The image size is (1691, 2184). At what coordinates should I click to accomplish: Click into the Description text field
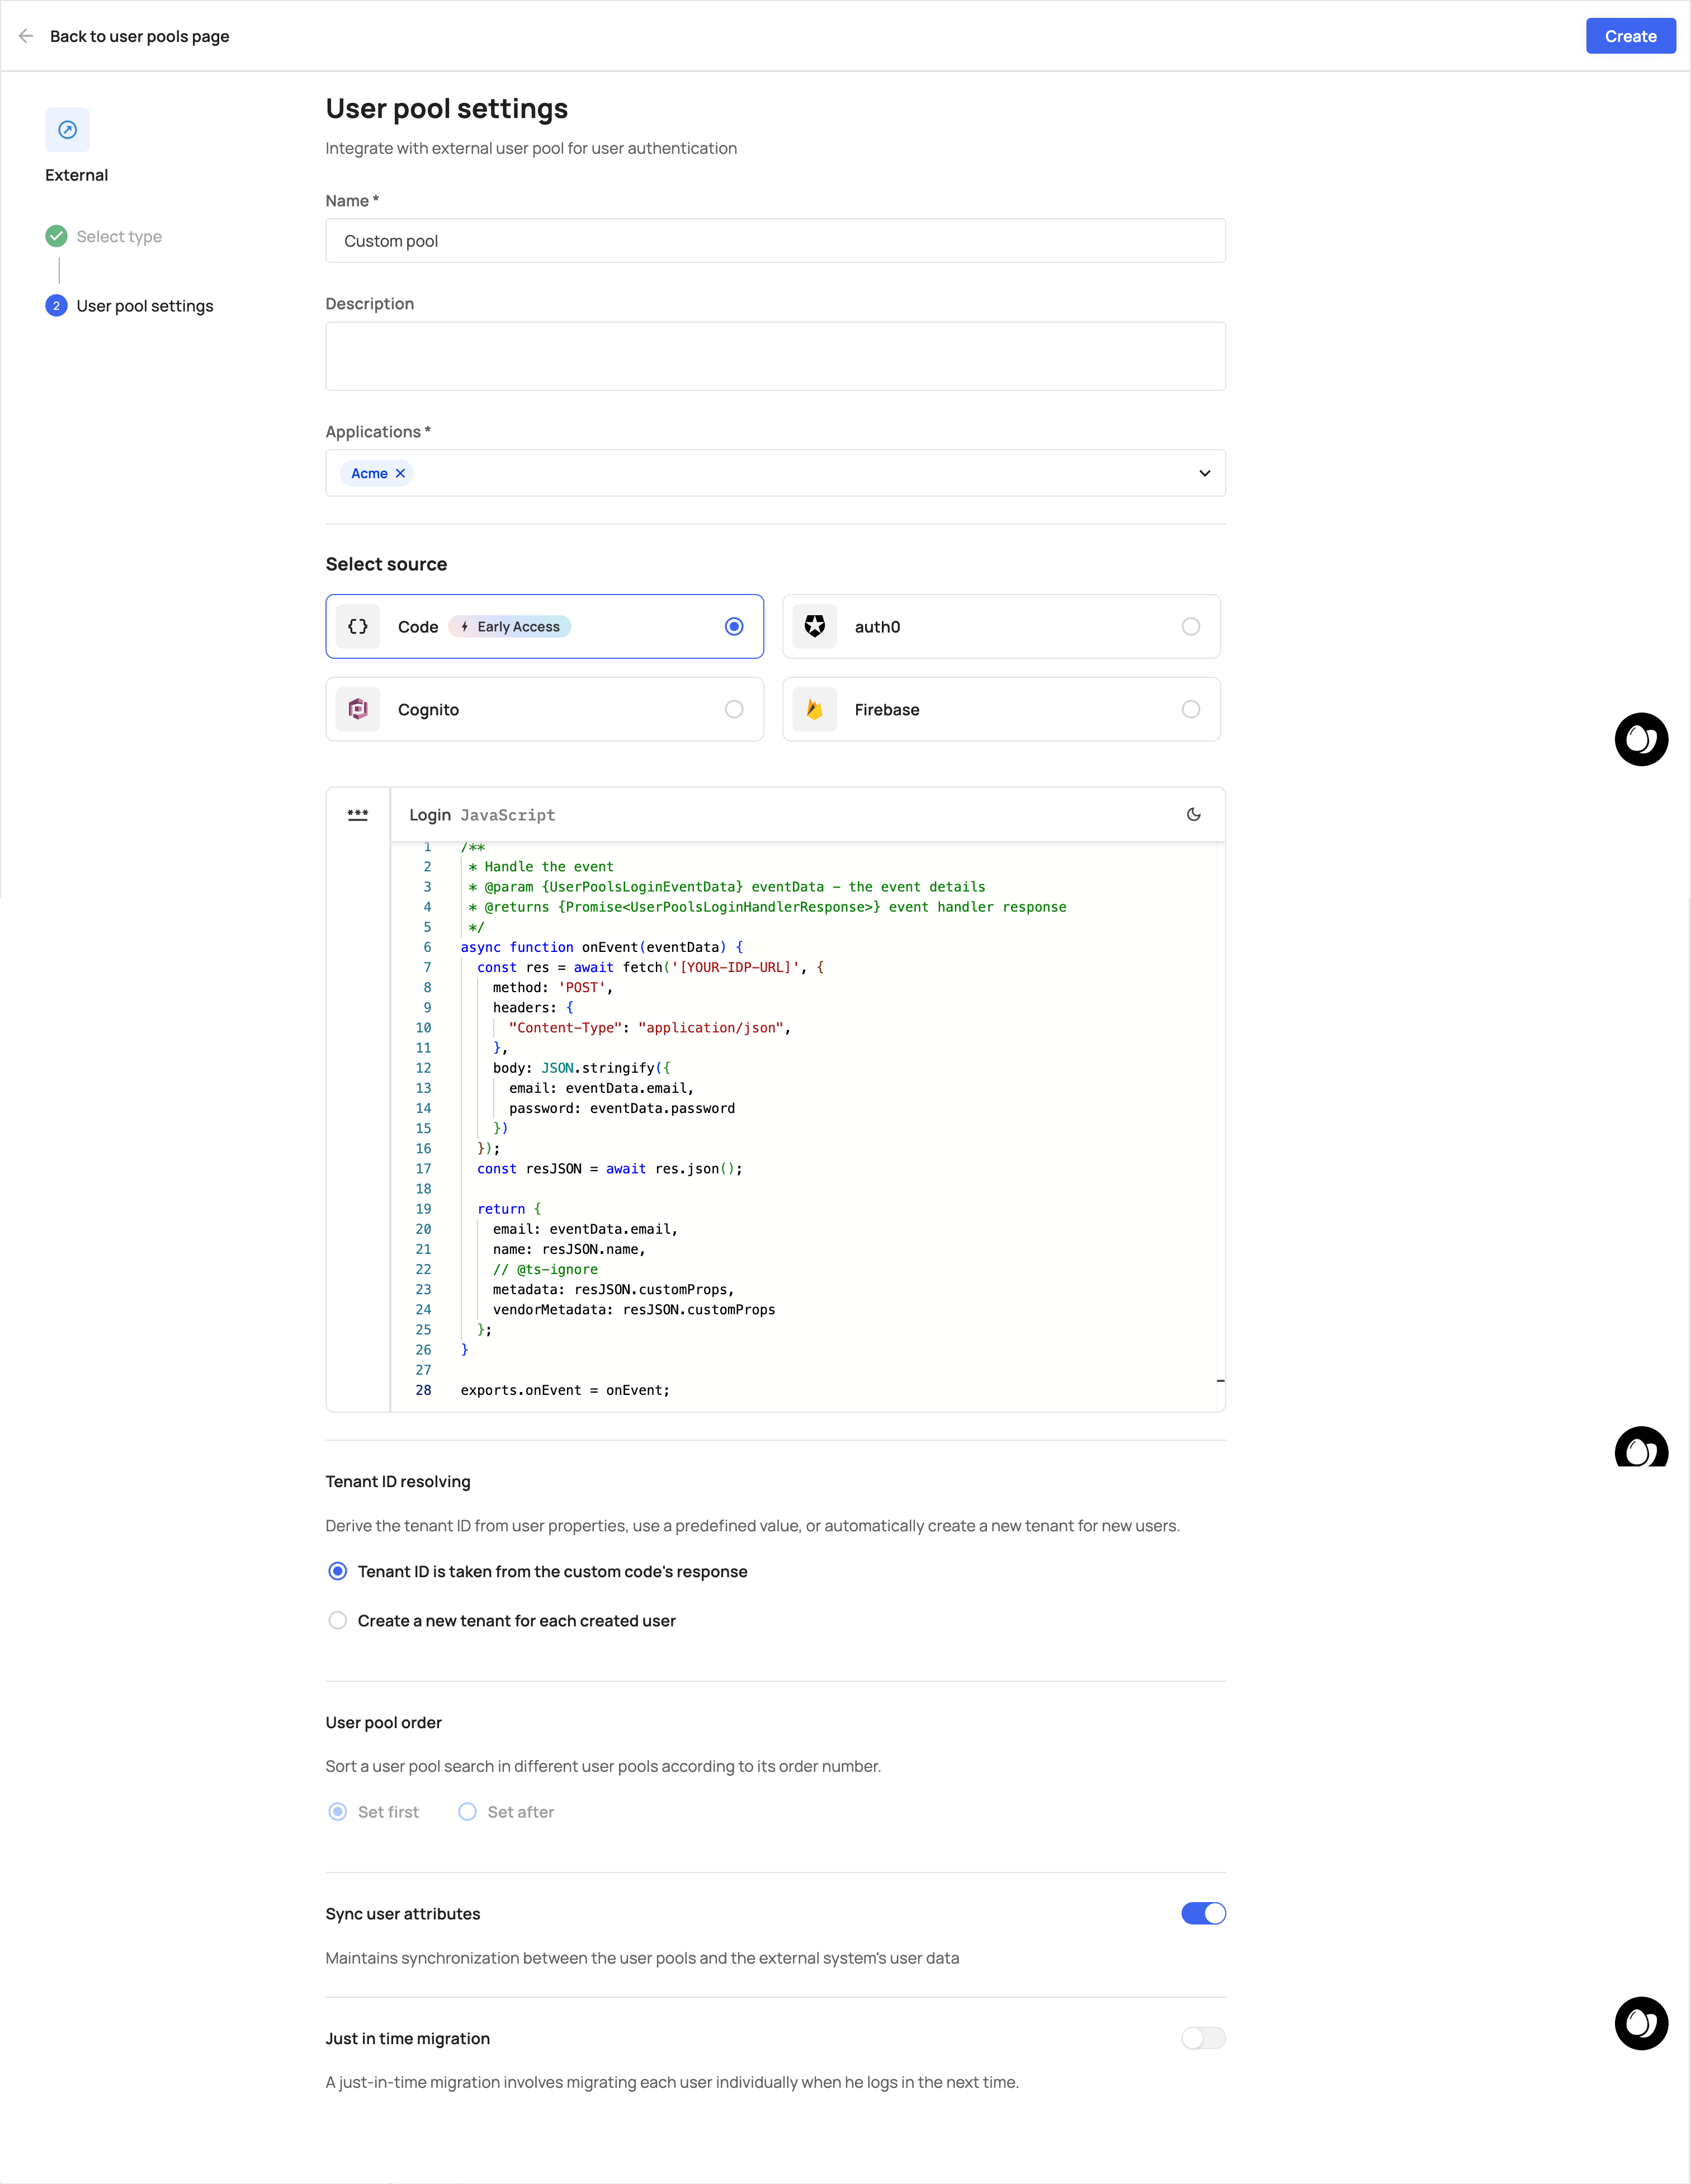click(x=775, y=356)
